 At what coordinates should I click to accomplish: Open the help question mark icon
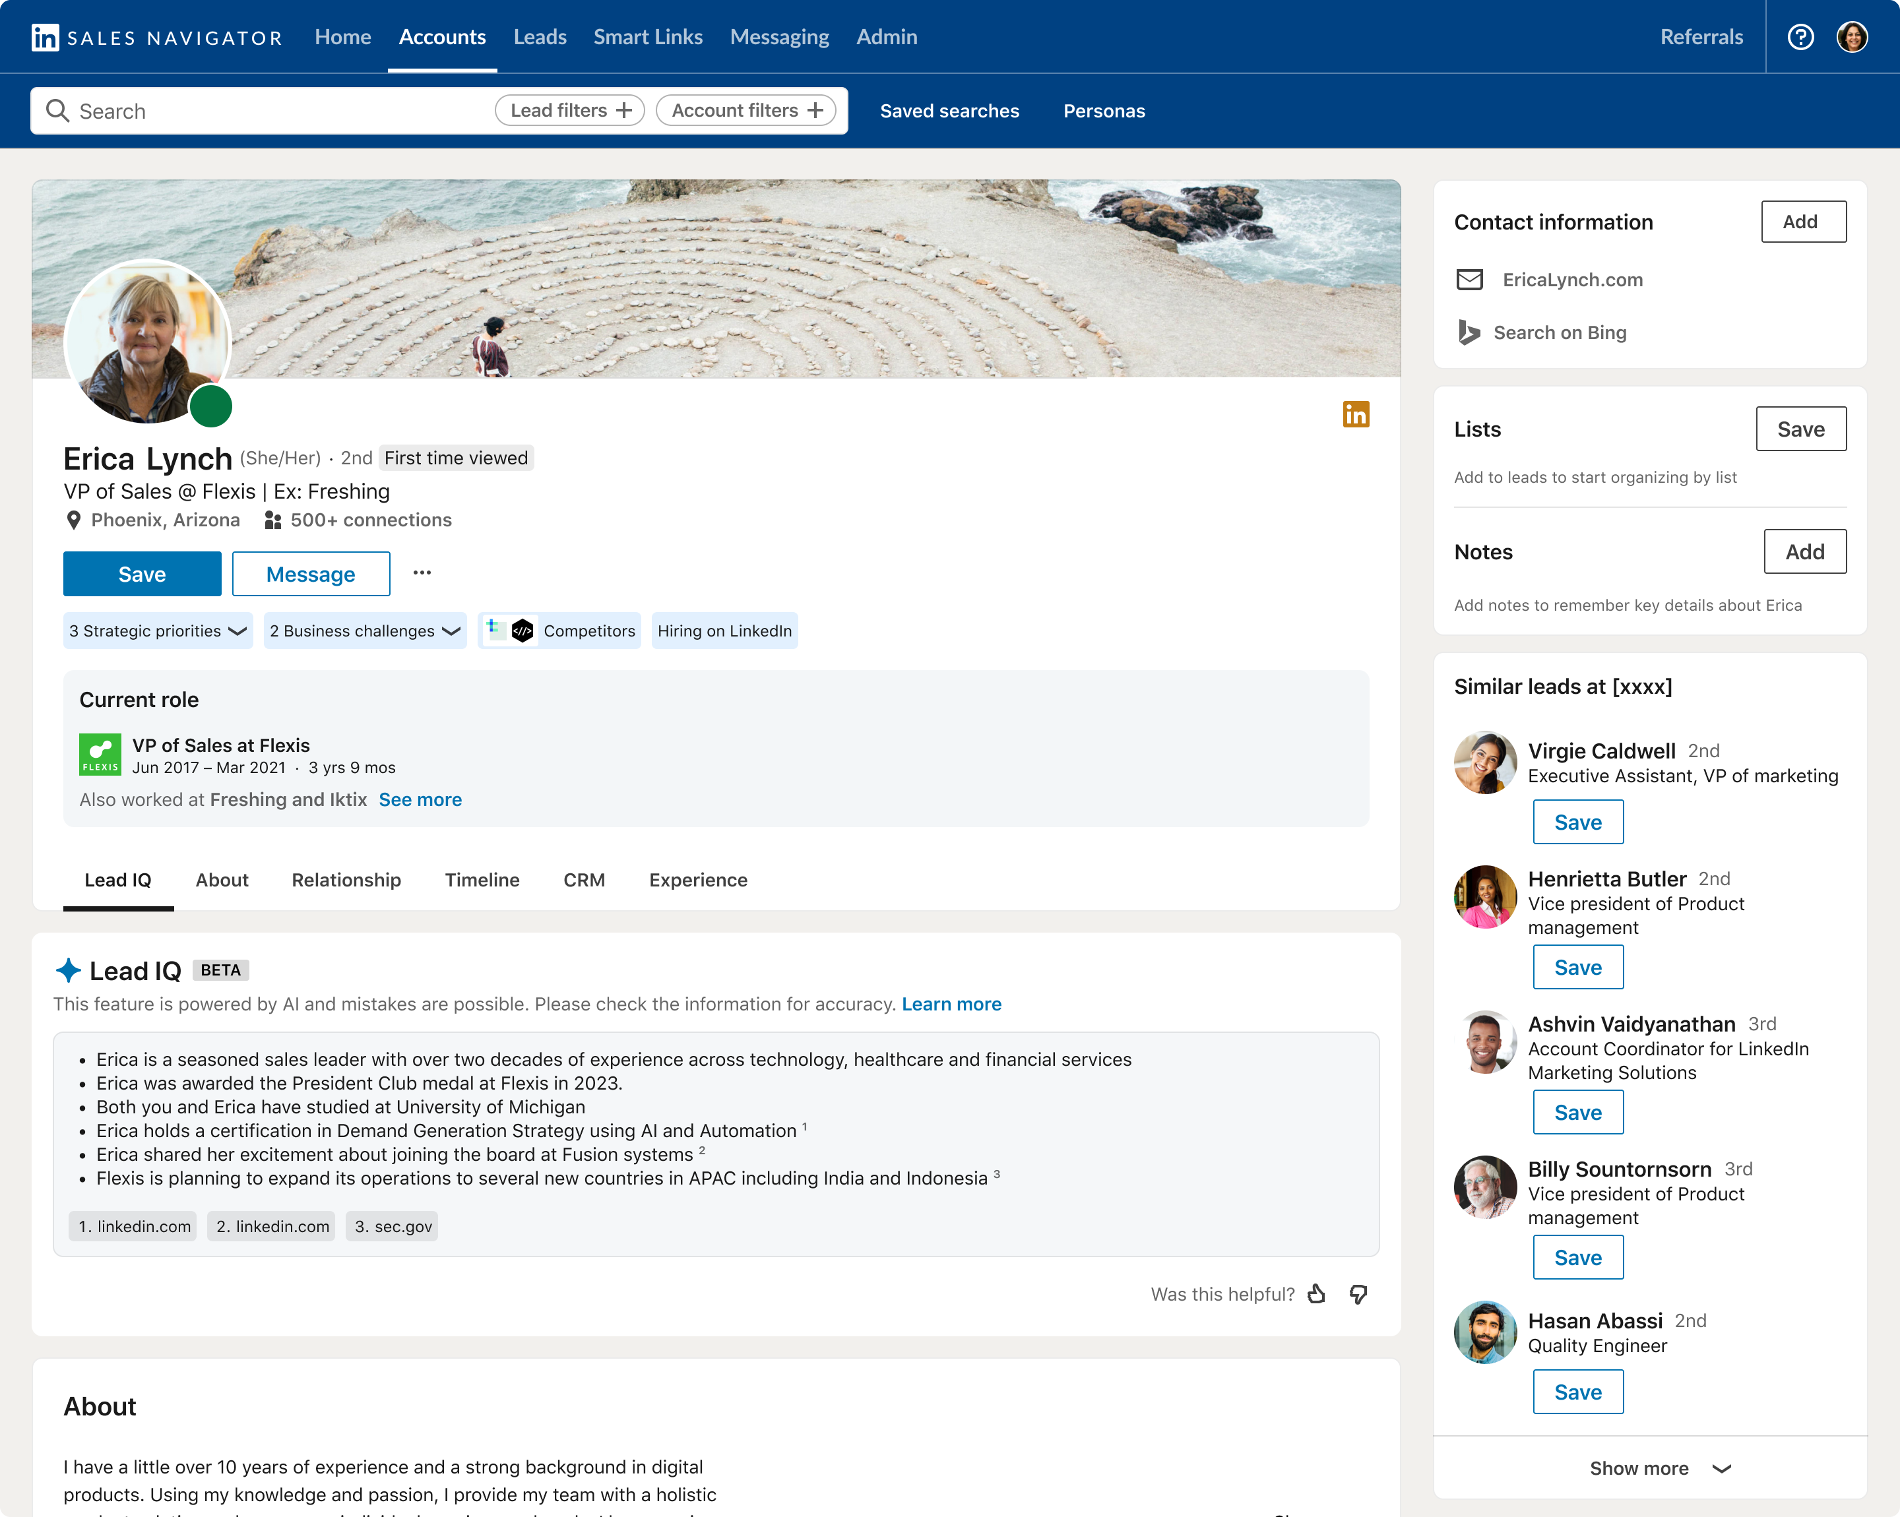[1800, 37]
